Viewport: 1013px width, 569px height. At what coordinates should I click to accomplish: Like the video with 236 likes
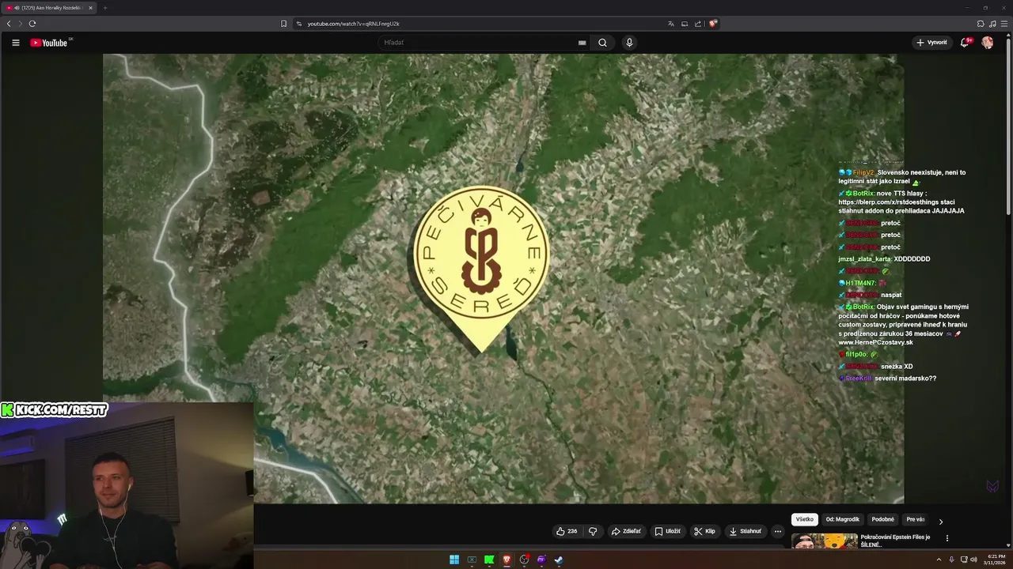567,531
